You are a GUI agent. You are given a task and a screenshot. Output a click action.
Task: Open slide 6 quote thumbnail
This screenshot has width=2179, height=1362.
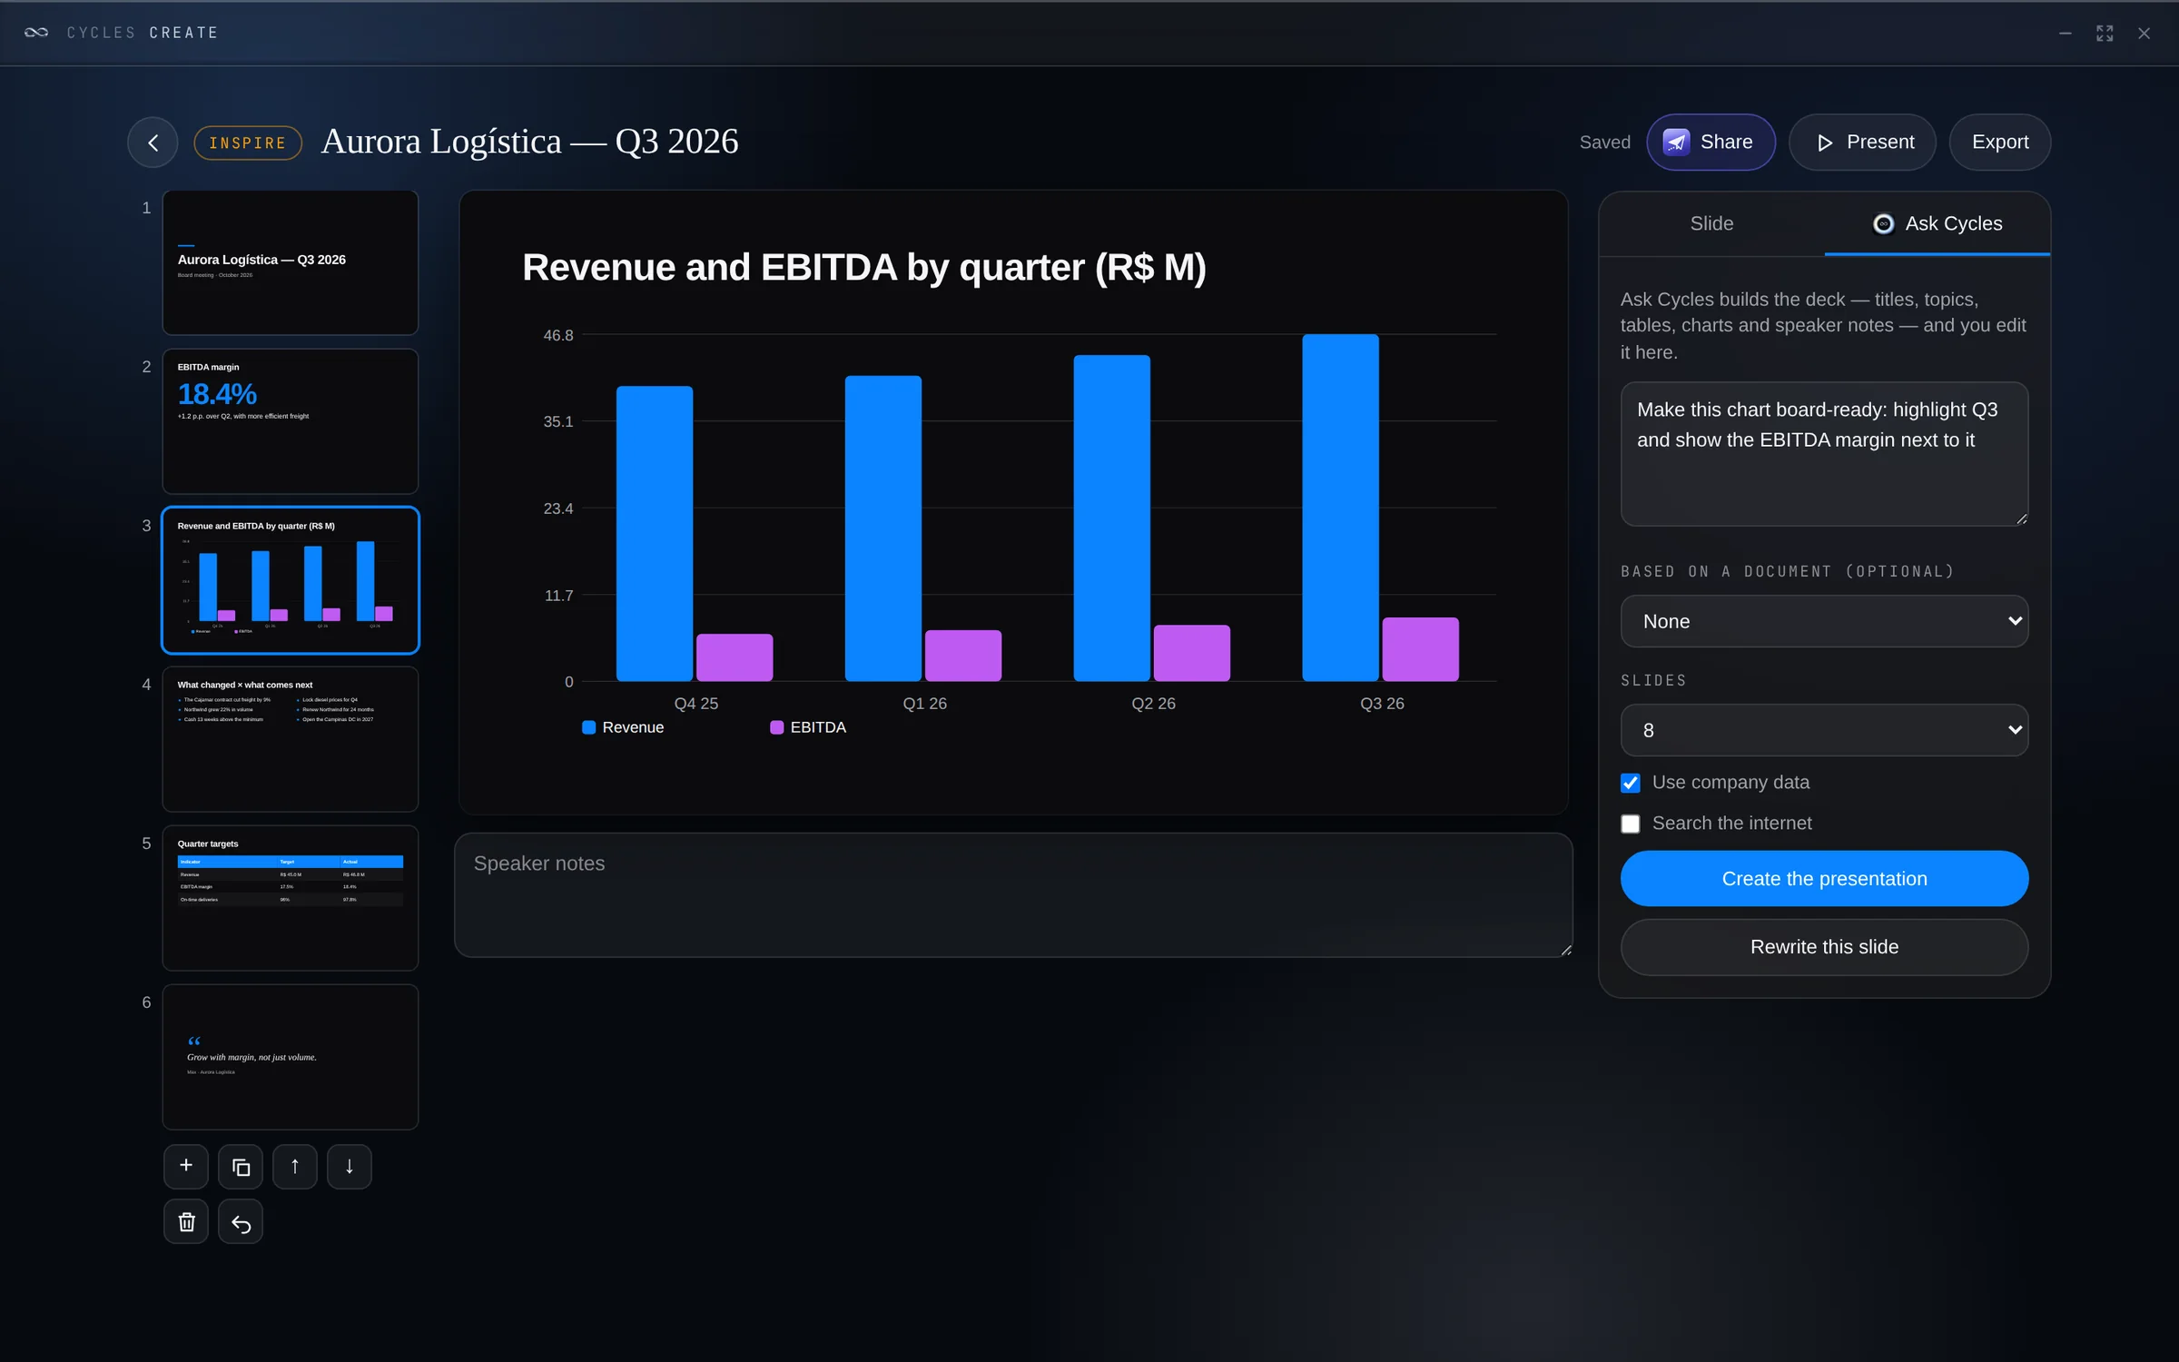point(291,1057)
